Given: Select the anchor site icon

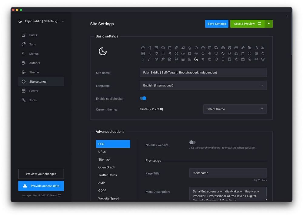Looking at the screenshot, I should pos(256,47).
